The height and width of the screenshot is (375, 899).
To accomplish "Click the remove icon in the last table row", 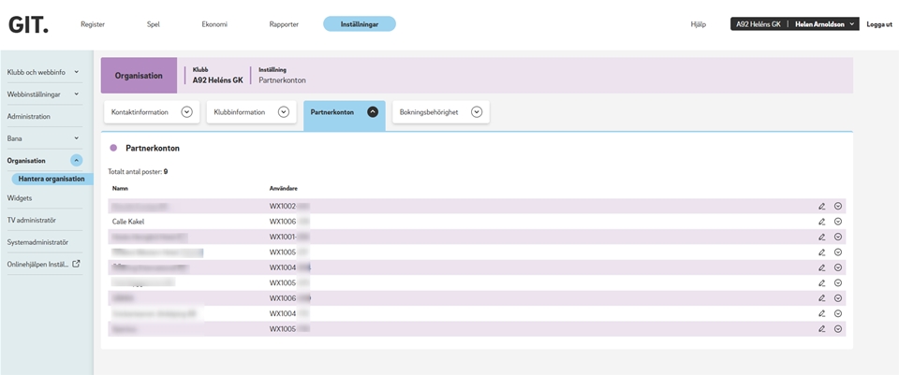I will click(x=838, y=329).
